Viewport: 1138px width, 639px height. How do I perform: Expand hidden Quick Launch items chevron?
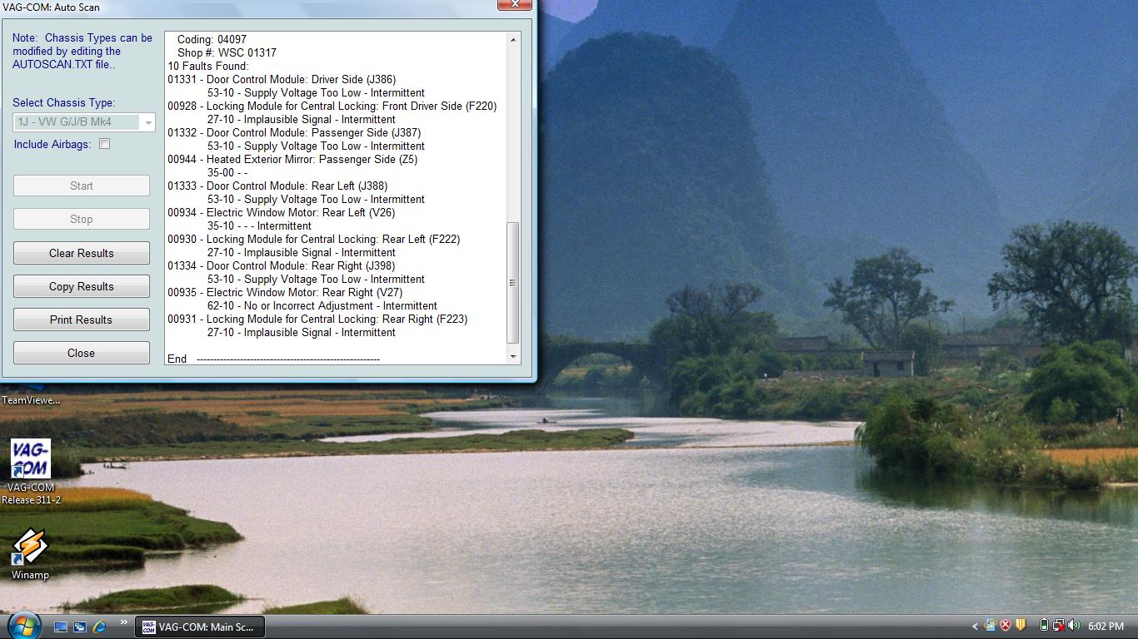pyautogui.click(x=124, y=622)
